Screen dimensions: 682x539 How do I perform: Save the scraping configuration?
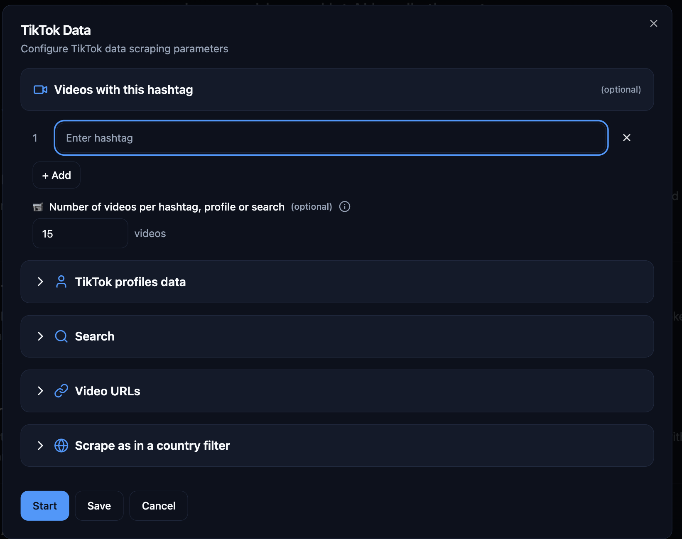click(x=99, y=505)
